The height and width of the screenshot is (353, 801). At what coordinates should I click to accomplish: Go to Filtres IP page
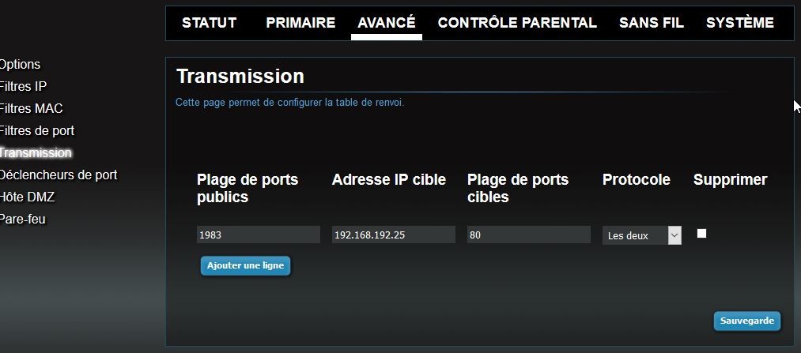click(x=23, y=87)
